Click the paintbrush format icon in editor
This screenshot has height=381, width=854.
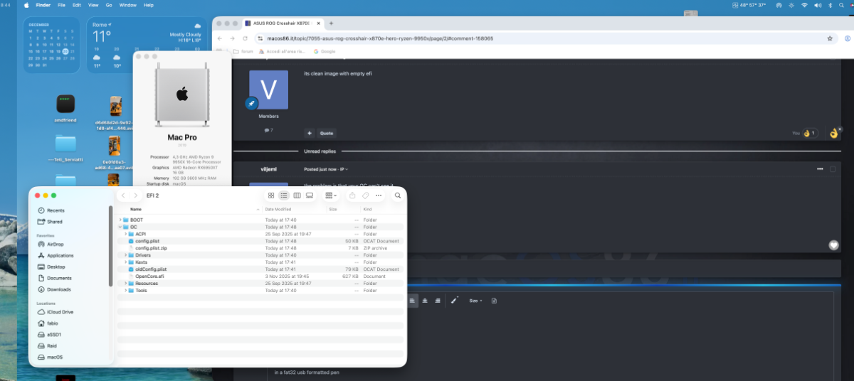tap(455, 301)
